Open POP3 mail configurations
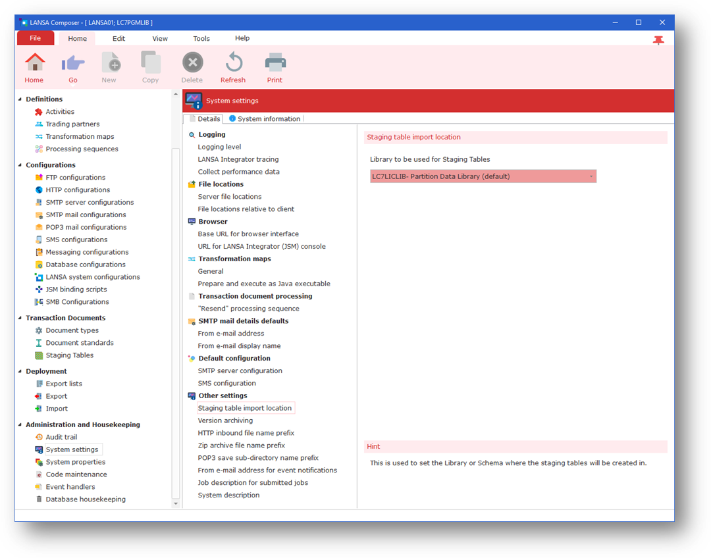 [x=86, y=227]
